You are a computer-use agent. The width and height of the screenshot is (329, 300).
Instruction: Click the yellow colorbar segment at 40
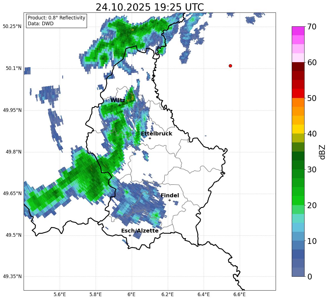click(298, 129)
